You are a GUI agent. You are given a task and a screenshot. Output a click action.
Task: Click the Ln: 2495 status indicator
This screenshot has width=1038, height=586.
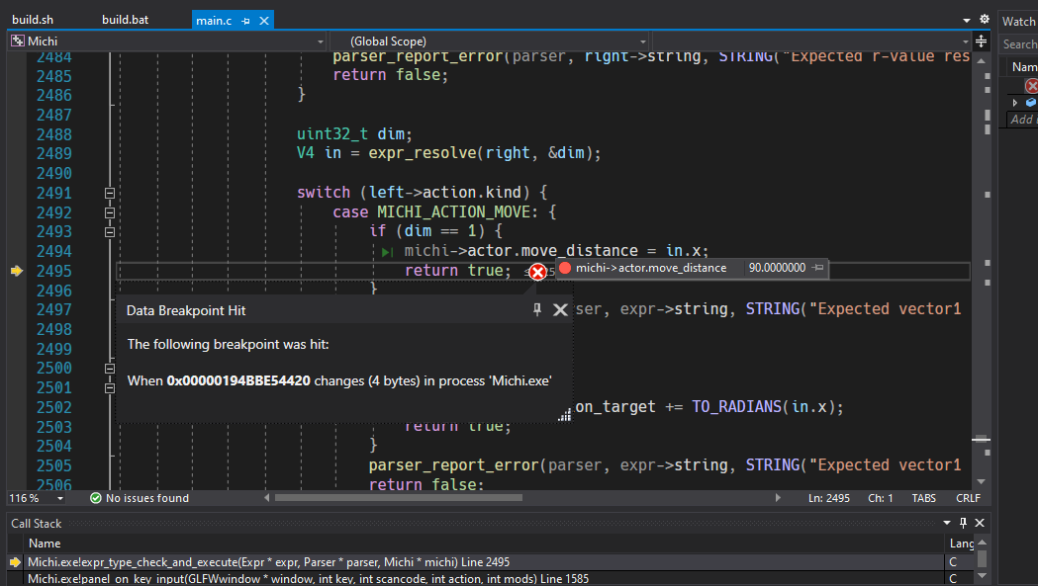click(829, 498)
